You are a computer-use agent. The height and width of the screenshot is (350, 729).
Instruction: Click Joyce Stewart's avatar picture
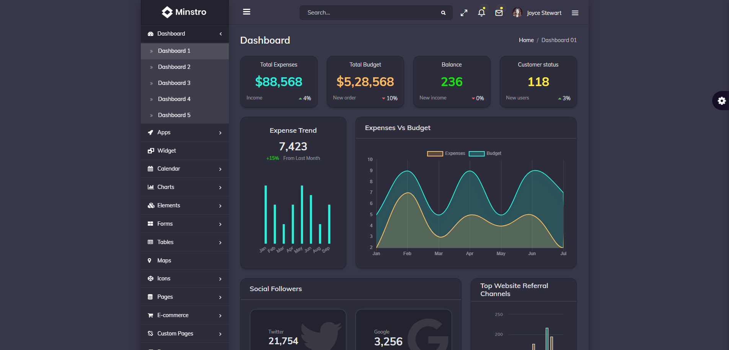coord(517,13)
